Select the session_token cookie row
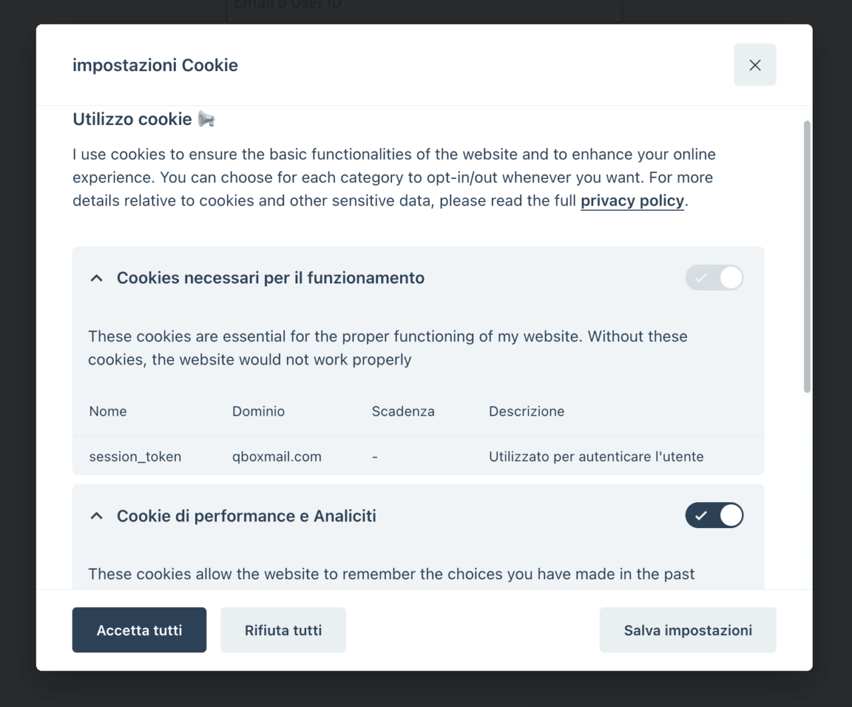The width and height of the screenshot is (852, 707). pos(418,456)
